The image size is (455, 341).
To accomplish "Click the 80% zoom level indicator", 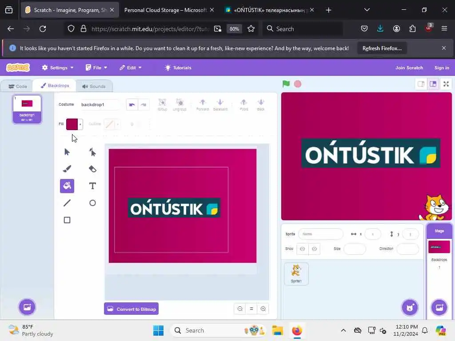I will [x=234, y=29].
